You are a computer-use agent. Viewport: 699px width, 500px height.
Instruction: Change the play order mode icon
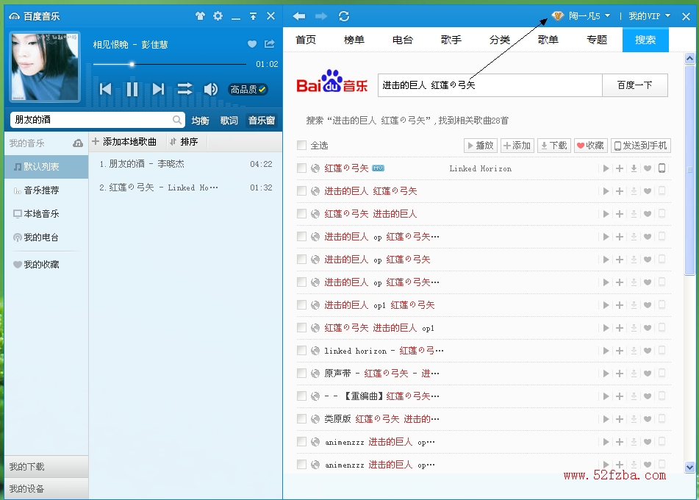[x=185, y=89]
